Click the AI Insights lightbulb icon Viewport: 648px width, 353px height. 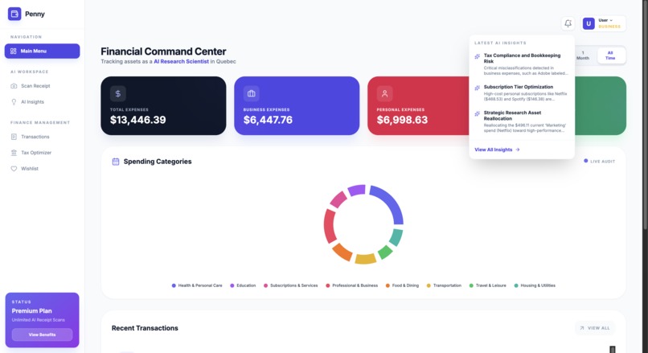[14, 101]
